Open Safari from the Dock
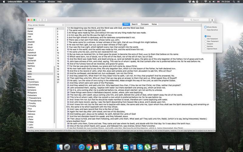243x152 pixels. click(x=81, y=147)
